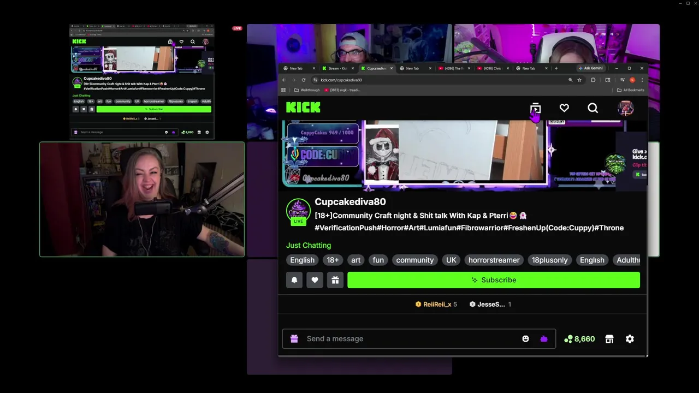The image size is (699, 393).
Task: Switch to the (4096) The R... YouTube tab
Action: (453, 68)
